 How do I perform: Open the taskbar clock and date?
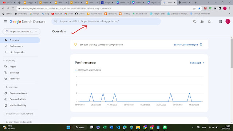(x=225, y=127)
